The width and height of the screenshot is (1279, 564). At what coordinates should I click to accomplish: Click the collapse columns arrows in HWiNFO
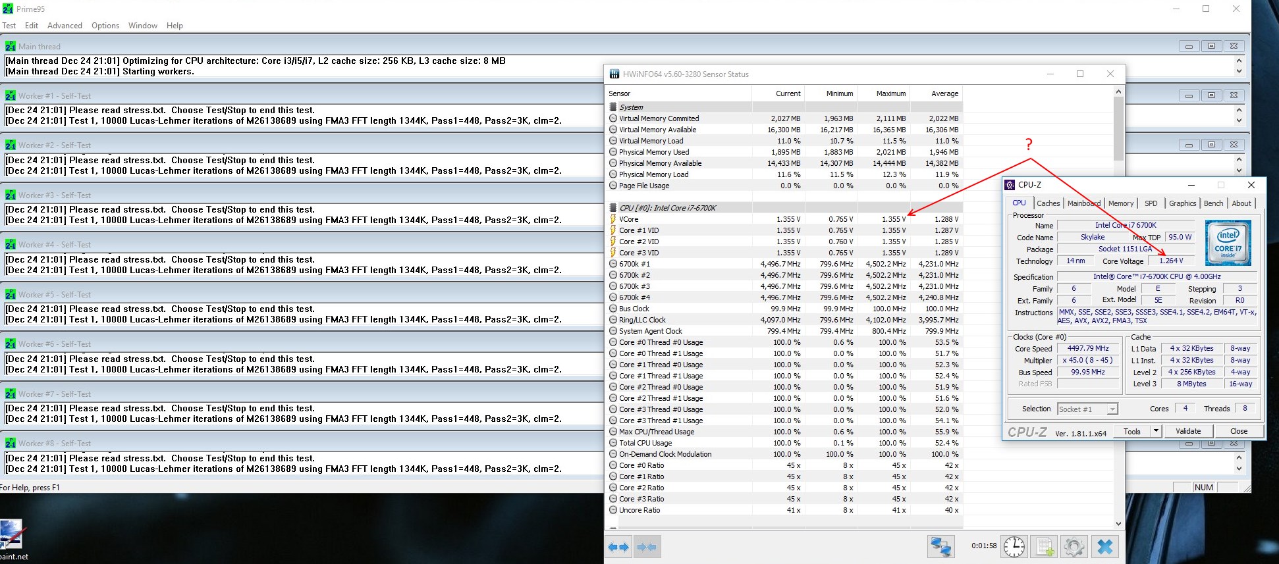(647, 546)
